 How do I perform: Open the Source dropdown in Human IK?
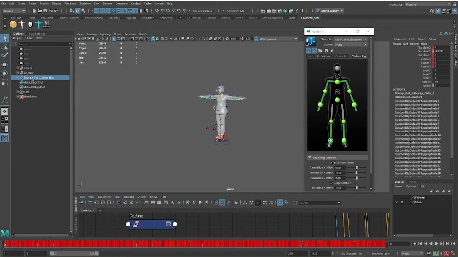tap(351, 45)
